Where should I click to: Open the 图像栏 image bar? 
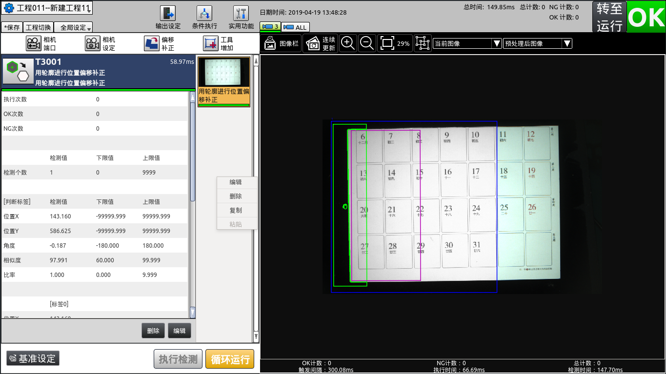tap(281, 43)
